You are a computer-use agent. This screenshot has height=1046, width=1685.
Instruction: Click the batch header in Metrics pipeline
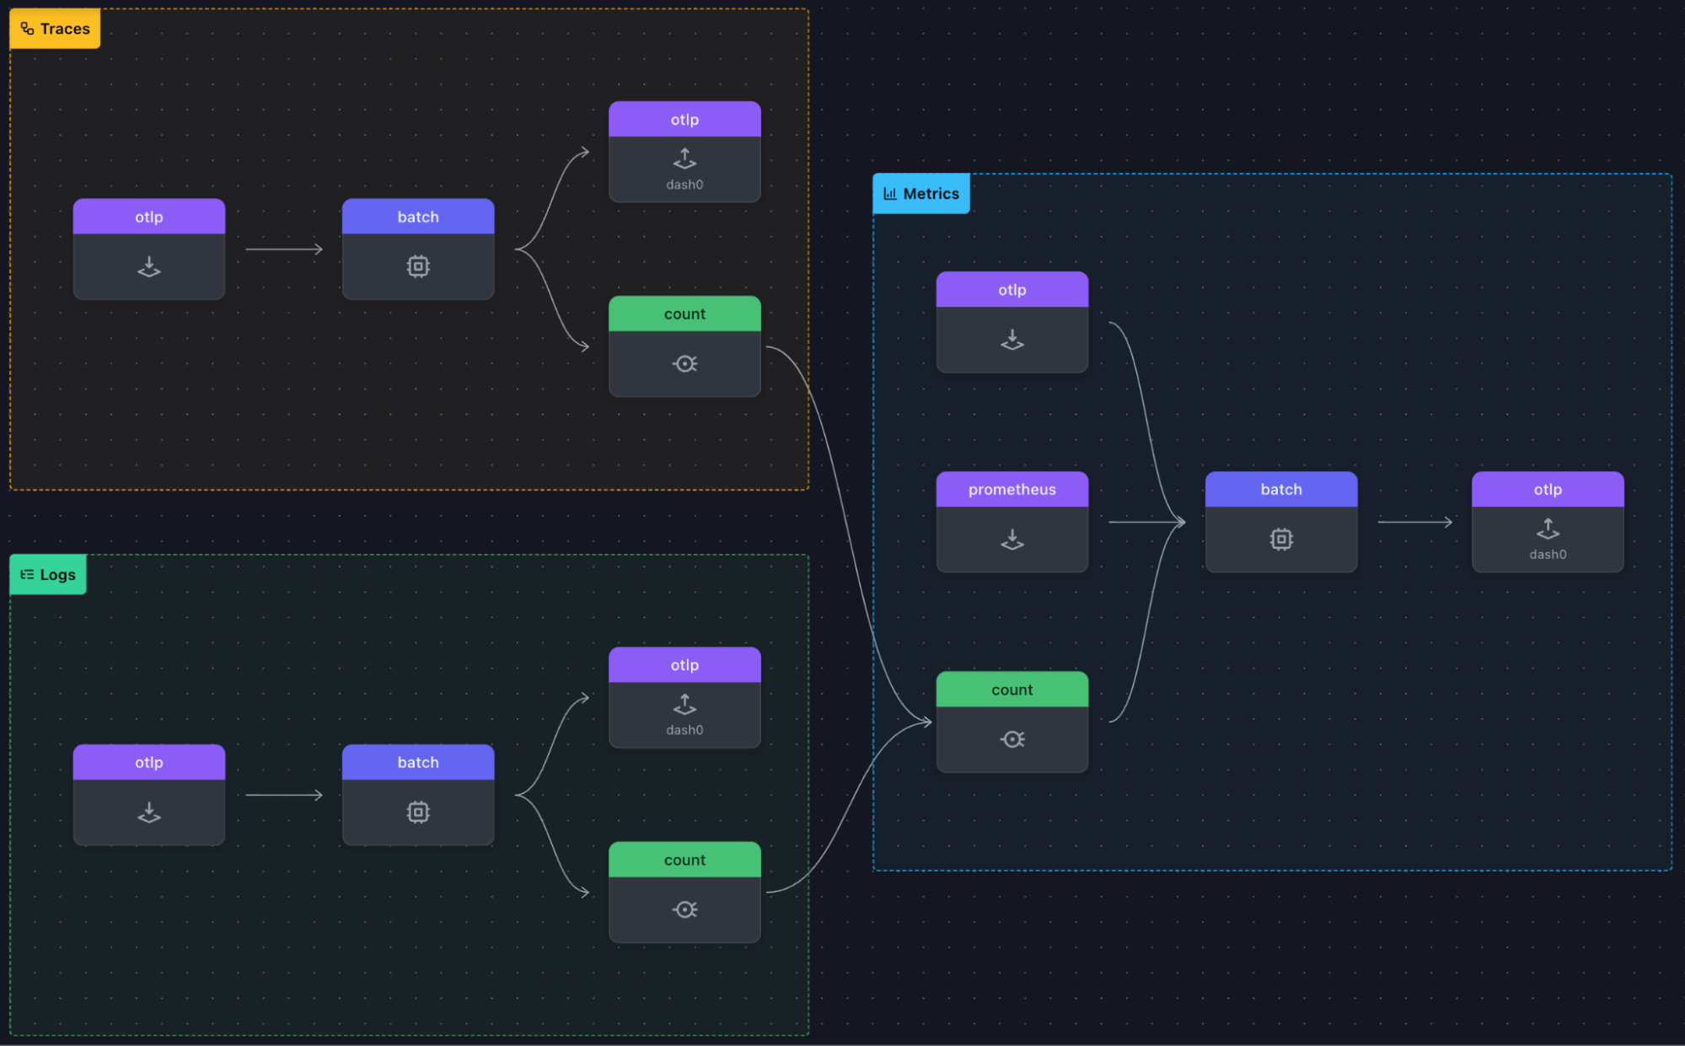pos(1280,490)
